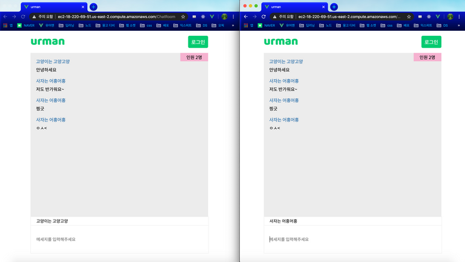
Task: Open the DS bookmark folder in right window
Action: pos(442,25)
